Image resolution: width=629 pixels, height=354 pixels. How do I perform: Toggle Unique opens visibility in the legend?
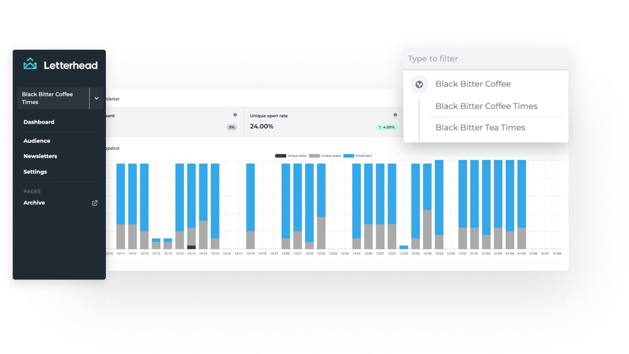[x=328, y=155]
